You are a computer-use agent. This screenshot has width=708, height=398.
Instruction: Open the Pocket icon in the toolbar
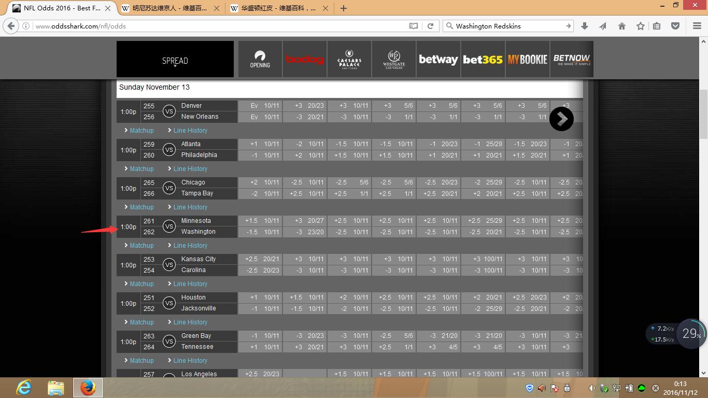point(675,26)
